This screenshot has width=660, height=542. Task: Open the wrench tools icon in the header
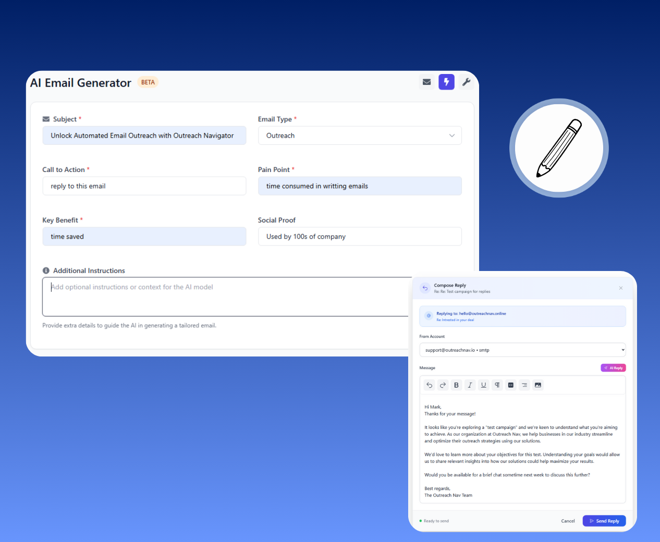[467, 82]
